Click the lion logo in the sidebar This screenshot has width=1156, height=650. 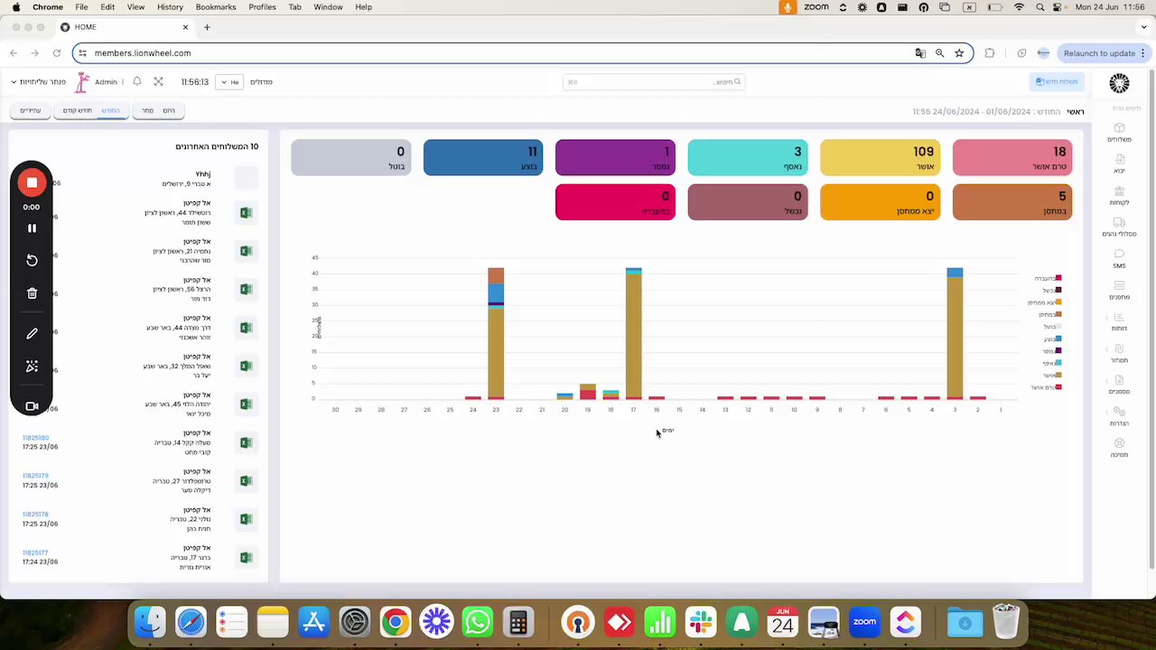click(1119, 84)
